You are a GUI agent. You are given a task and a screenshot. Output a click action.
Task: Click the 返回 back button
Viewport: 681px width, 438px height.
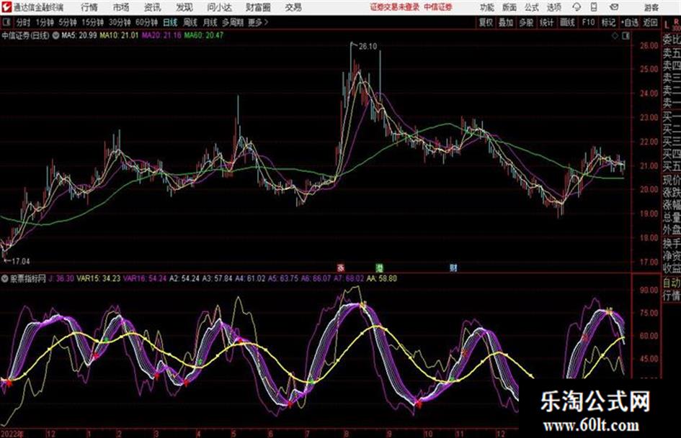pos(650,22)
